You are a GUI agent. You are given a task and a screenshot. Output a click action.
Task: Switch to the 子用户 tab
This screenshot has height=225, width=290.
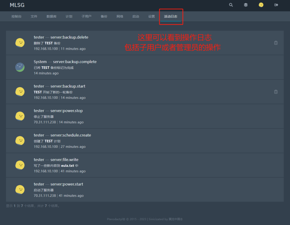tap(86, 16)
